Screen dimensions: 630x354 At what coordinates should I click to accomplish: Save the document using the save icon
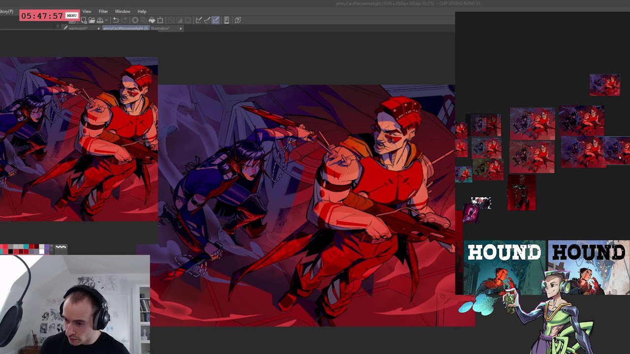tap(100, 20)
